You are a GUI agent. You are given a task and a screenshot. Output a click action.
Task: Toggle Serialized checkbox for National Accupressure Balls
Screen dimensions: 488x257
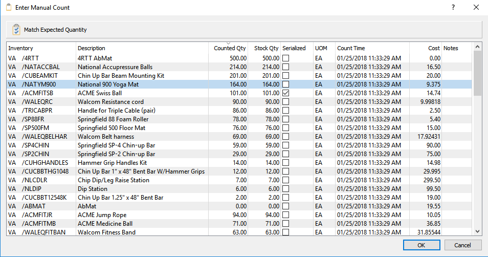286,67
